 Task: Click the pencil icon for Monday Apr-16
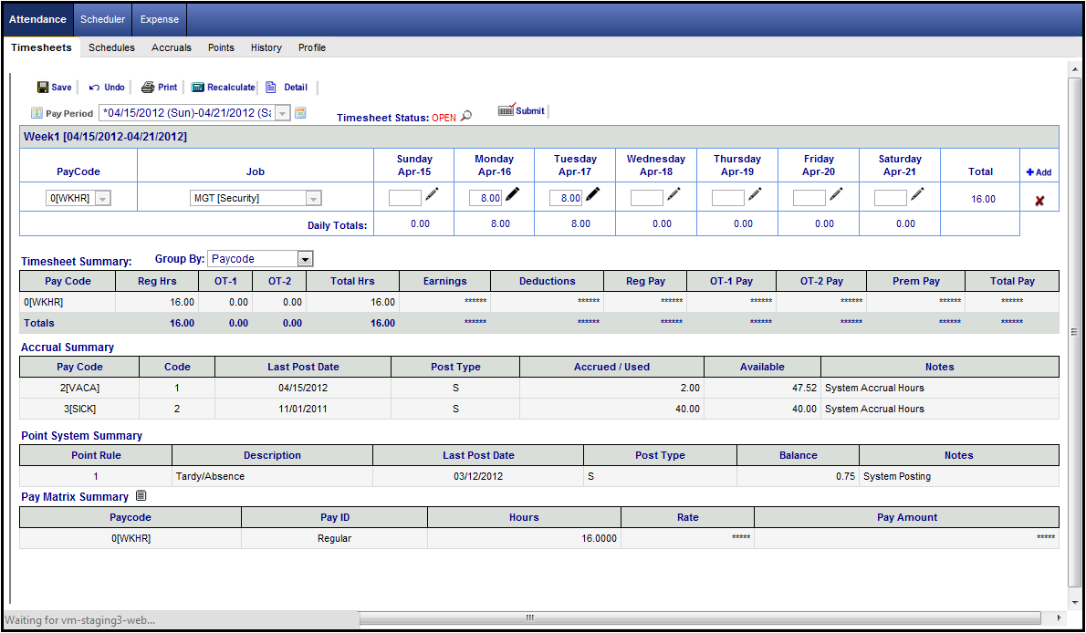(x=513, y=194)
